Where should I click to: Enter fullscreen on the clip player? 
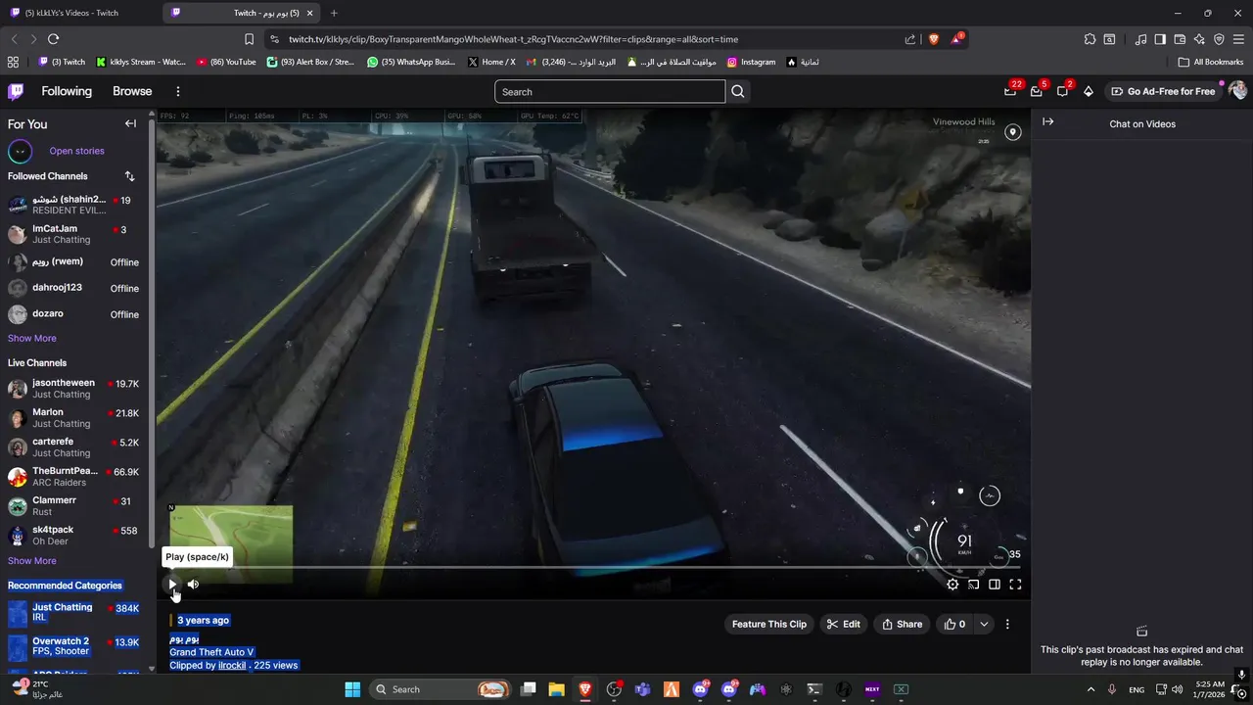tap(1015, 585)
